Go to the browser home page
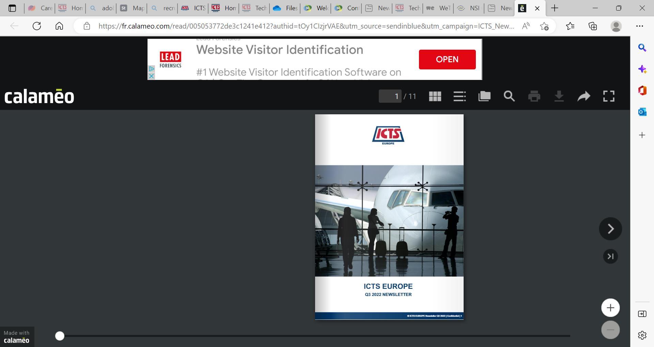This screenshot has width=654, height=347. point(59,26)
